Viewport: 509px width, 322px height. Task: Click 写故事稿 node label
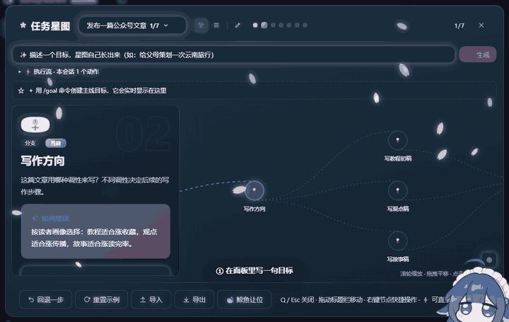tap(397, 259)
